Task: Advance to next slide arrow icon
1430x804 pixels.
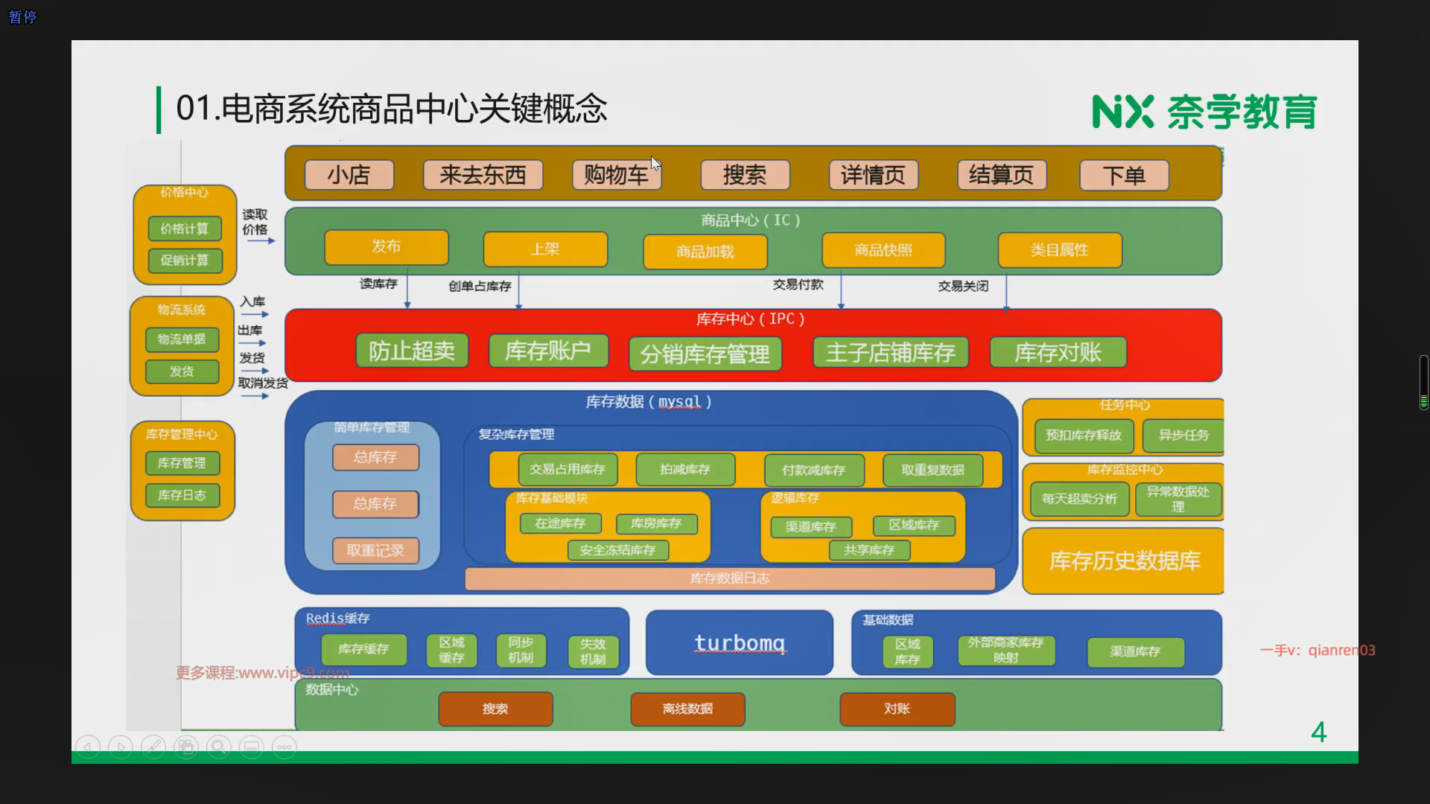Action: (121, 747)
